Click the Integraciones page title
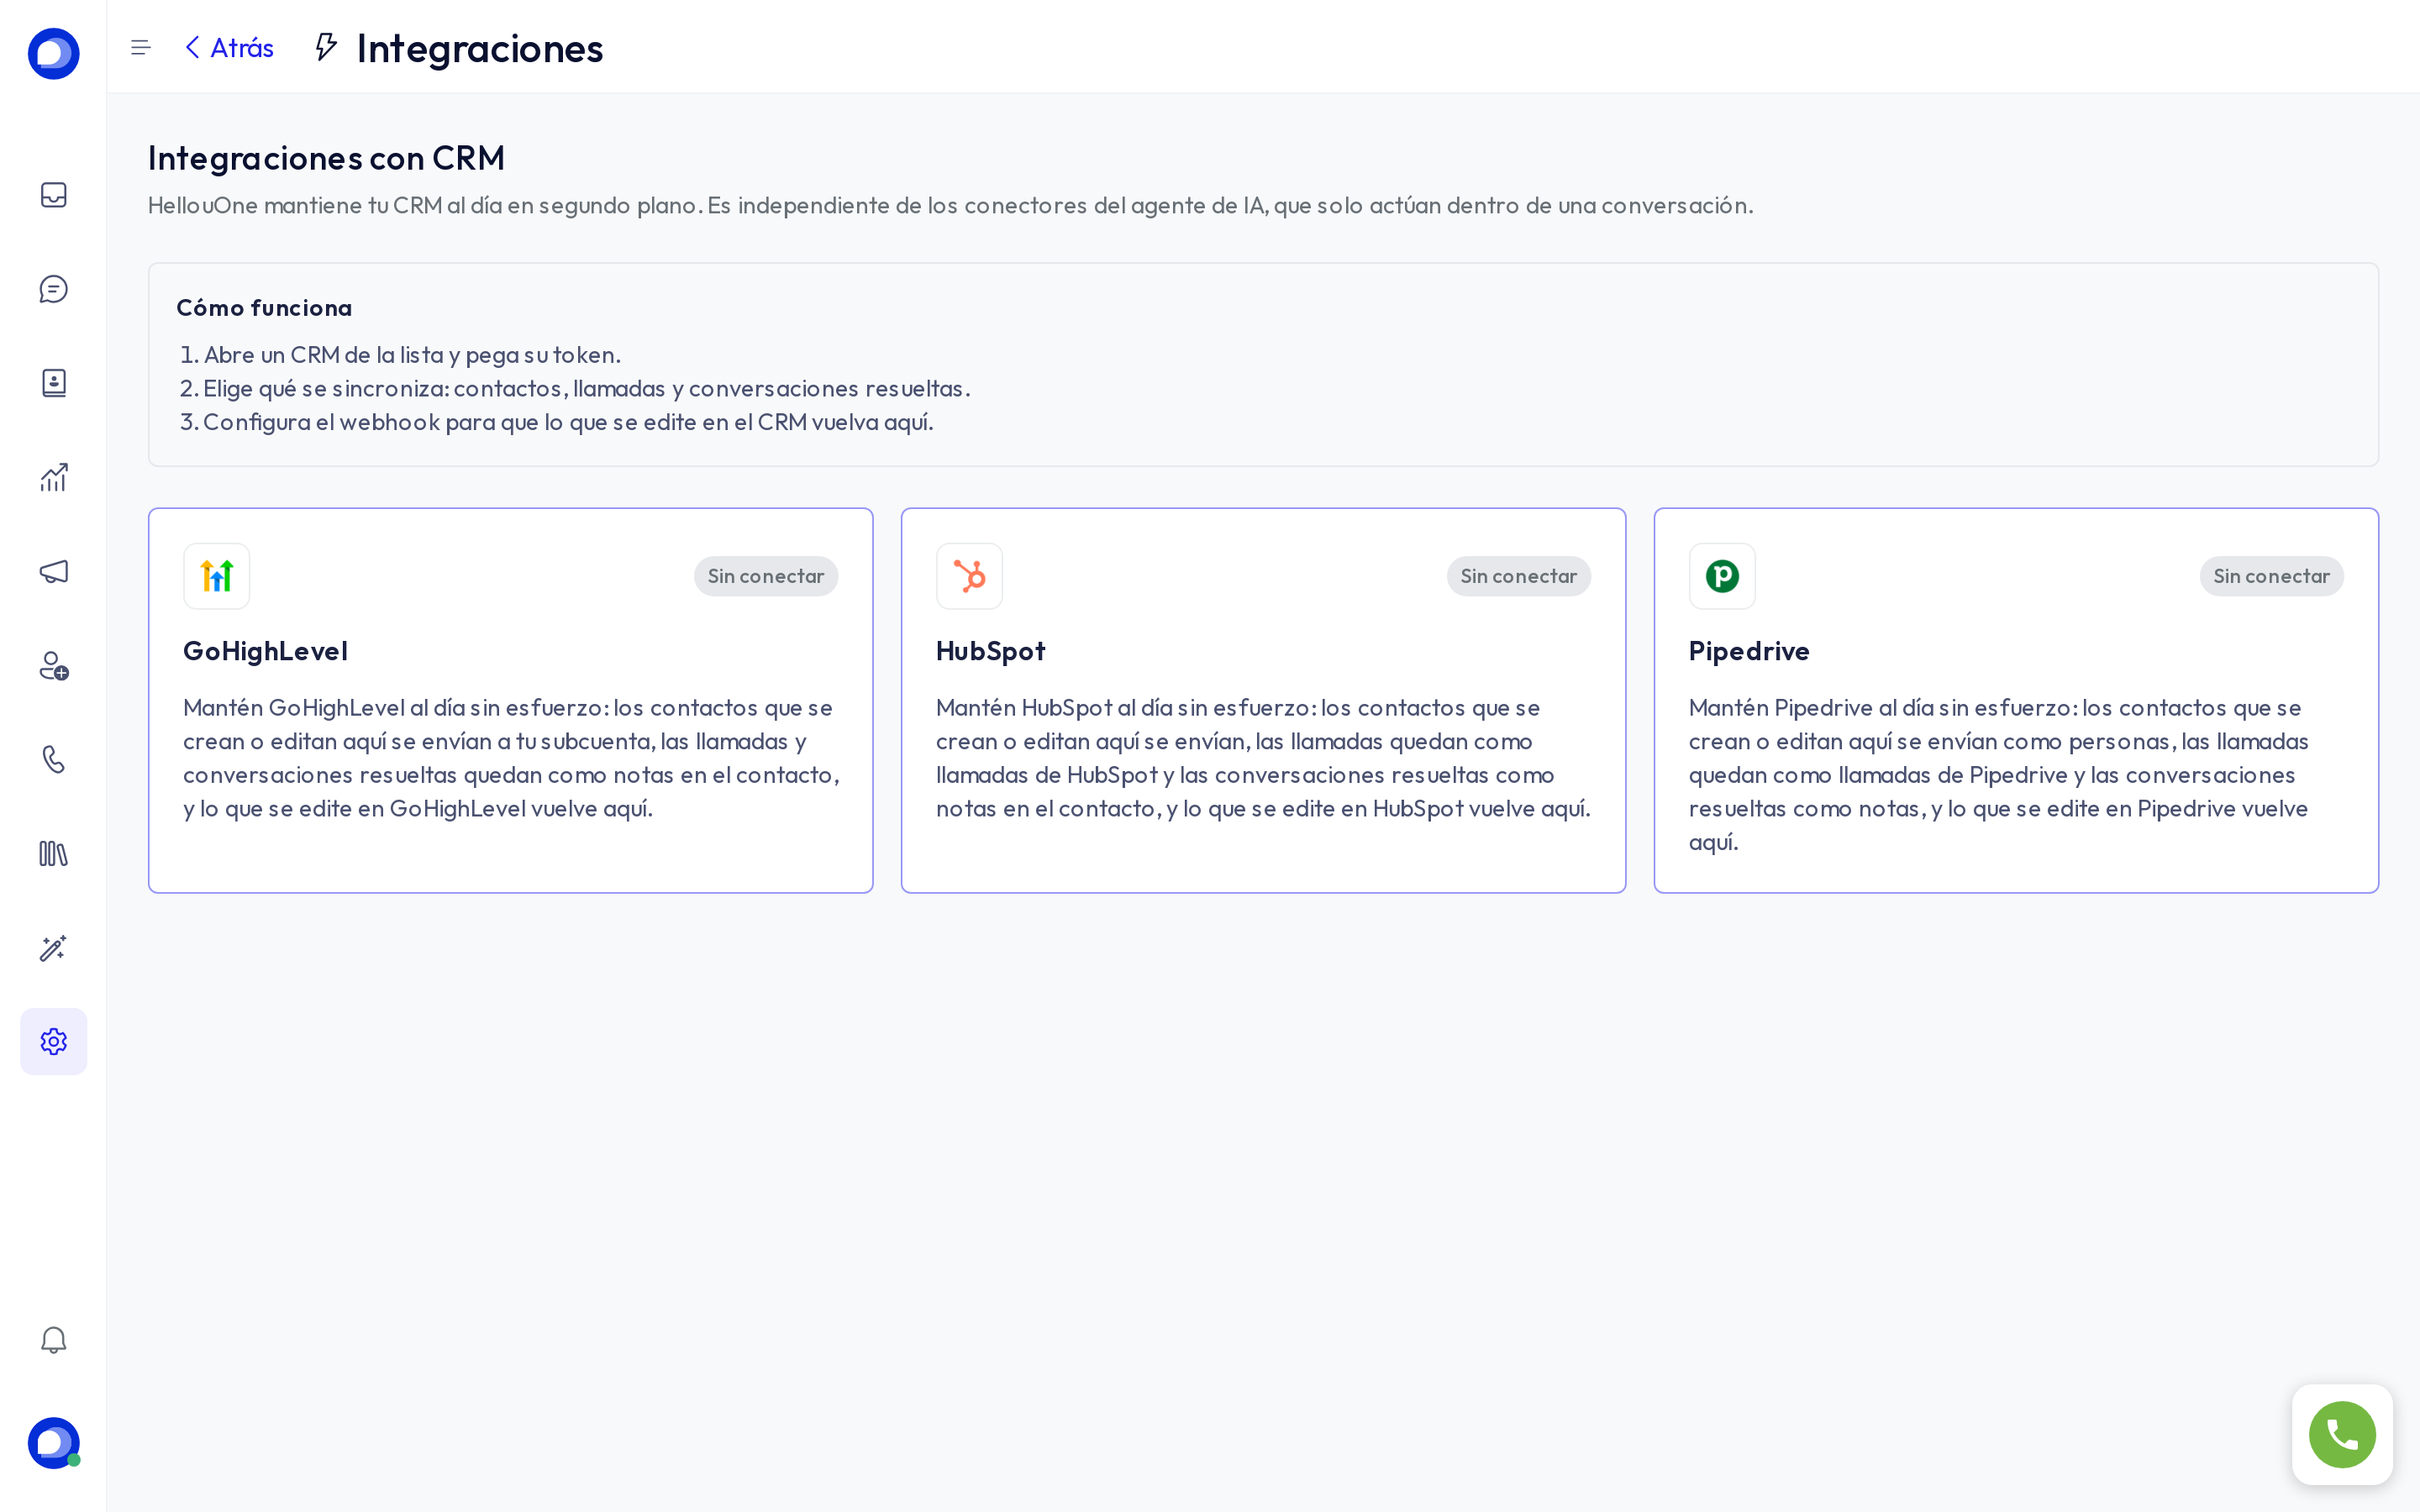The image size is (2420, 1512). click(480, 48)
